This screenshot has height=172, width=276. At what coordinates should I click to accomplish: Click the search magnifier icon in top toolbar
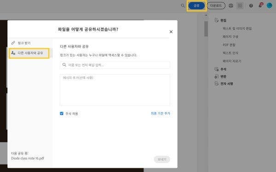(x=183, y=6)
